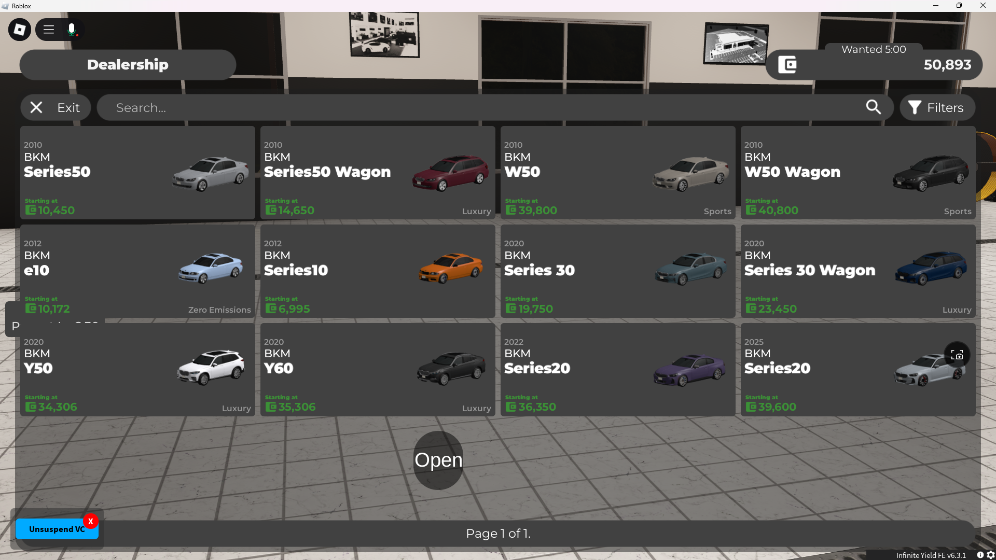Pick the purple 2022 BKM Series20
Screen dimensions: 996x560
617,370
